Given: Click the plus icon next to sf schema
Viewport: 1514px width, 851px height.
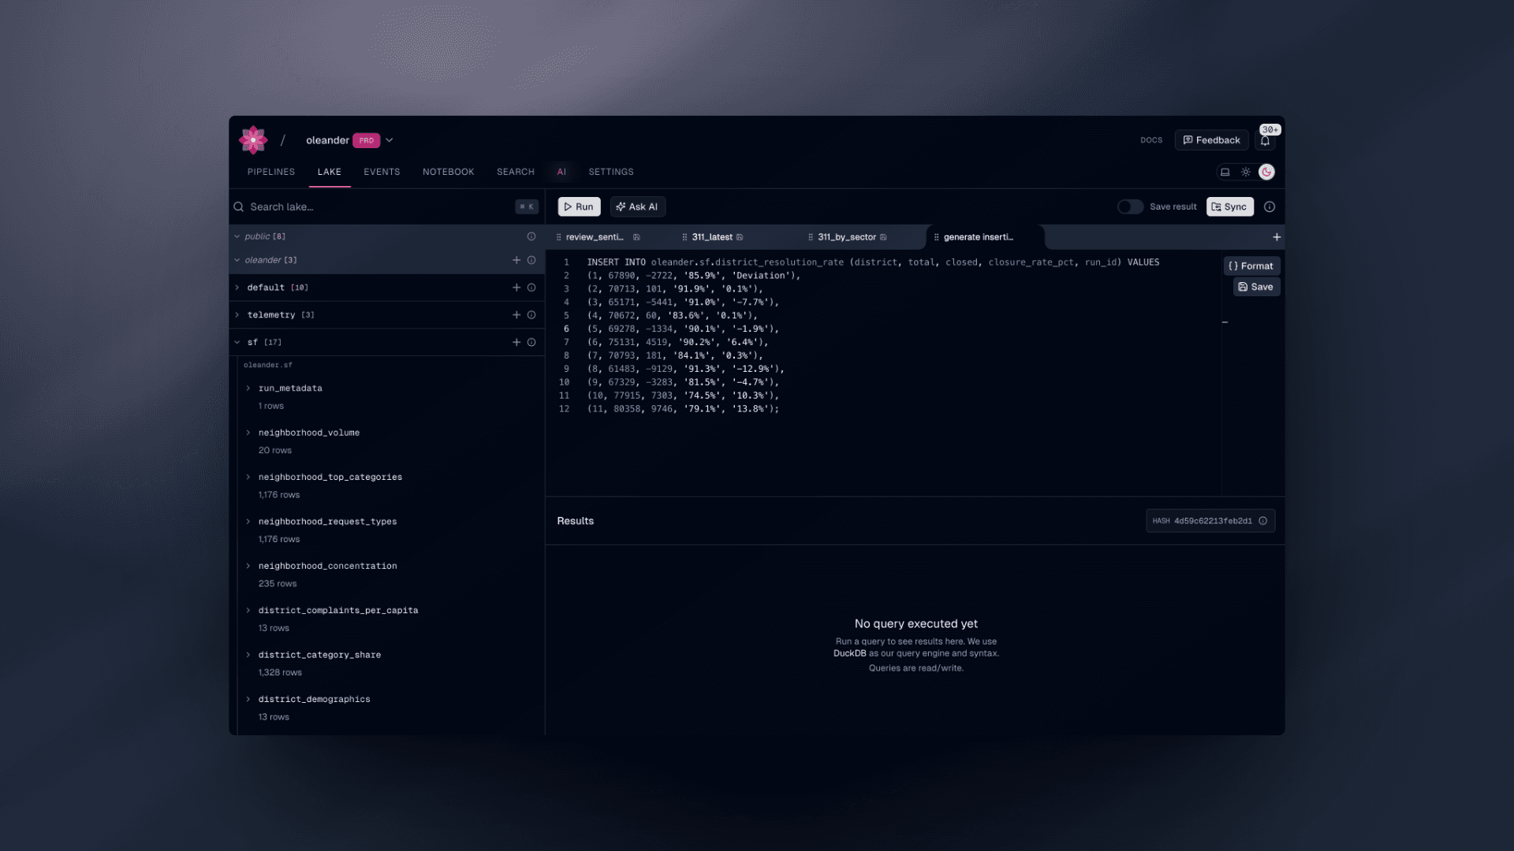Looking at the screenshot, I should (517, 342).
